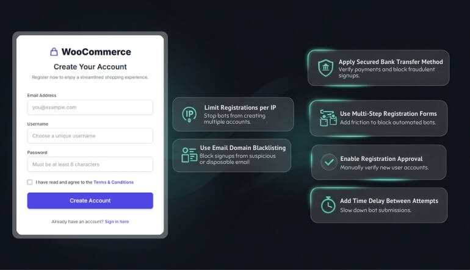Click the 'Use Email Domain Blacklisting' title
Screen dimensions: 470x270
(243, 148)
